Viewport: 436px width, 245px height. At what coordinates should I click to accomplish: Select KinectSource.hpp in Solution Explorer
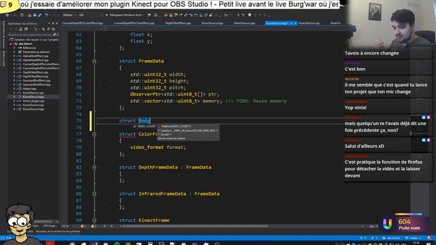(33, 109)
